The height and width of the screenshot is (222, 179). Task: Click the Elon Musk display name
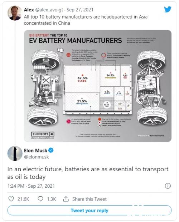coord(35,150)
